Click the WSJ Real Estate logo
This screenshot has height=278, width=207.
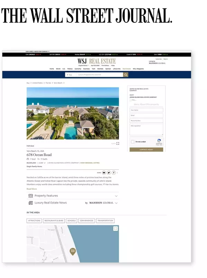97,61
